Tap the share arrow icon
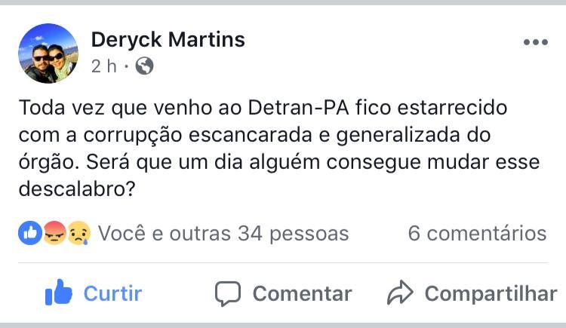The height and width of the screenshot is (328, 566). (400, 293)
